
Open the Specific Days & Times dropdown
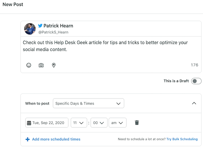[88, 103]
